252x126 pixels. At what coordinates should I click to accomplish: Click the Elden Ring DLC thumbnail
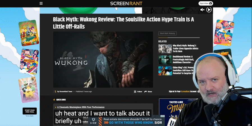(x=165, y=71)
